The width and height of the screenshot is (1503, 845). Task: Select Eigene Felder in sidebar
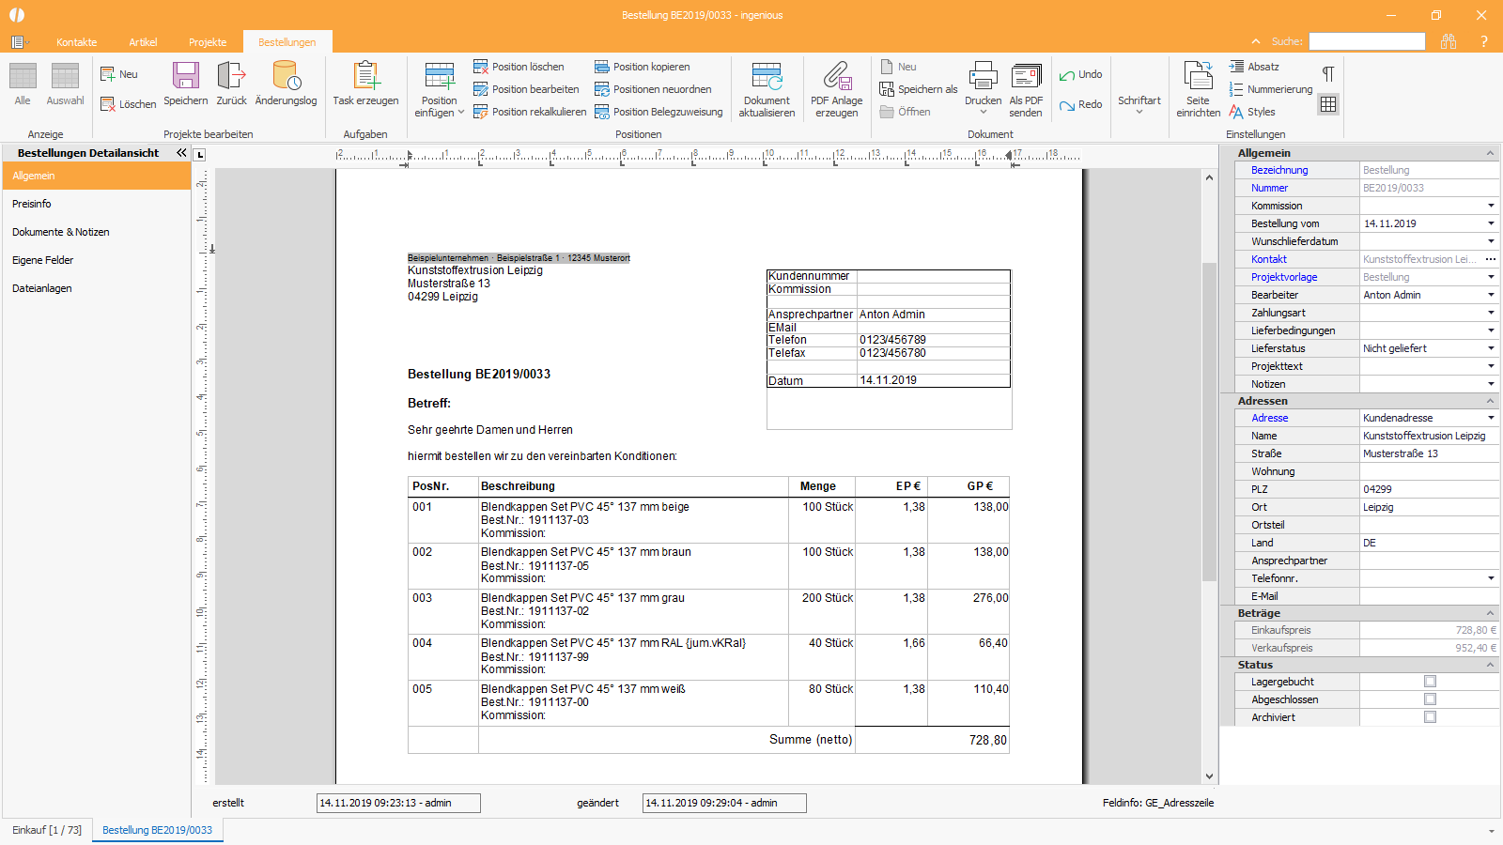point(97,260)
